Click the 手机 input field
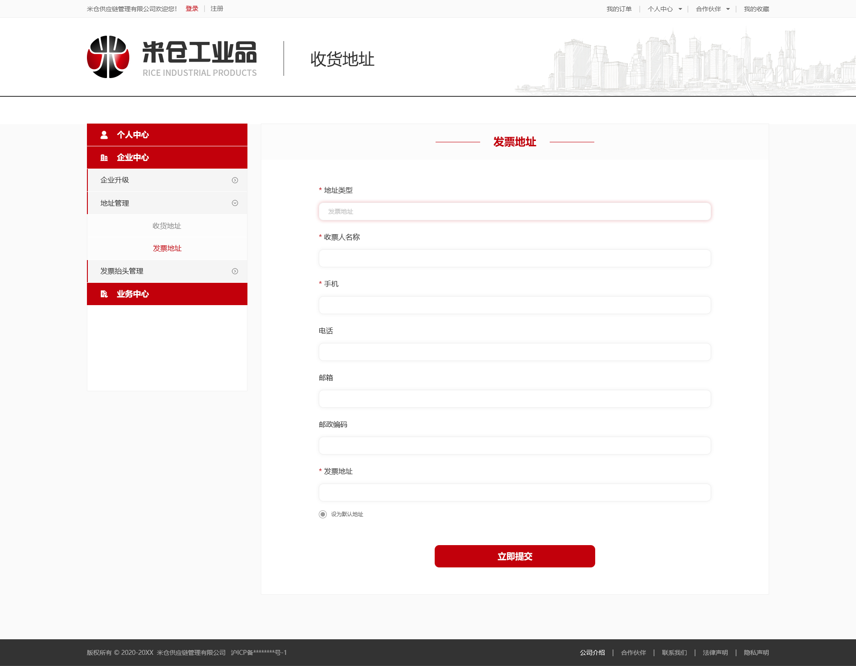The width and height of the screenshot is (856, 666). pyautogui.click(x=514, y=305)
